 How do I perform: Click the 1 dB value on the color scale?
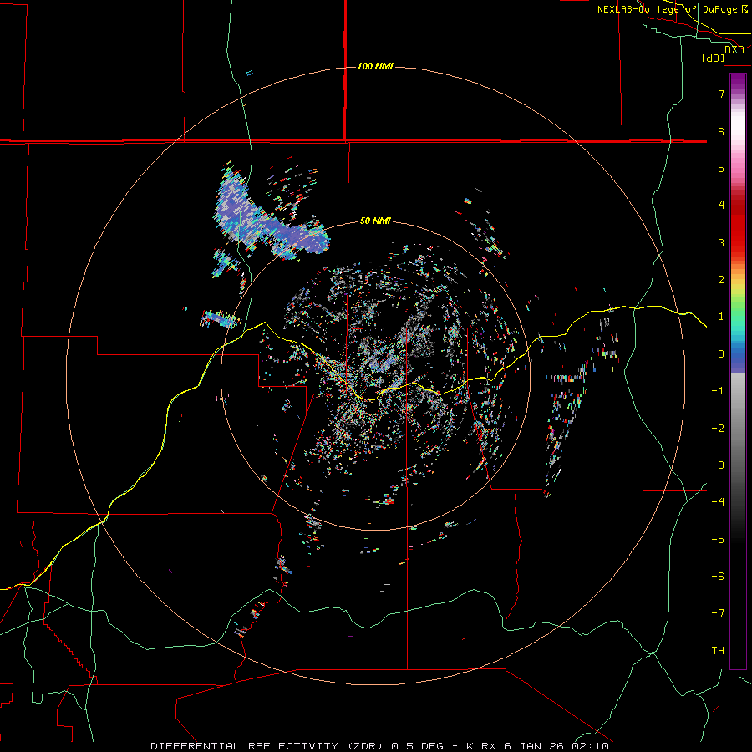click(721, 316)
